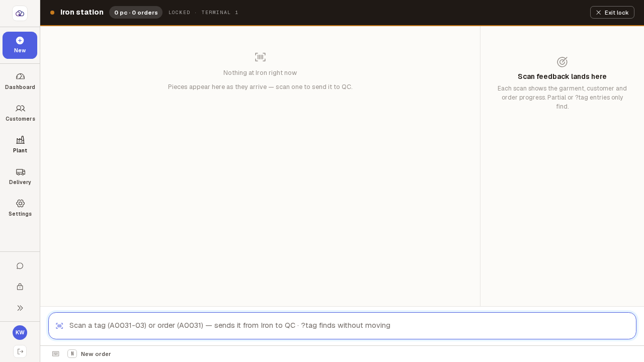Exit lock mode

[x=612, y=13]
